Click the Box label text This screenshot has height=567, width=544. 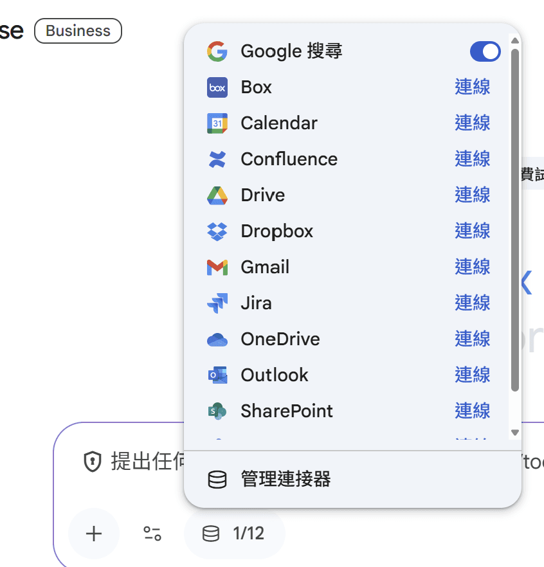256,87
